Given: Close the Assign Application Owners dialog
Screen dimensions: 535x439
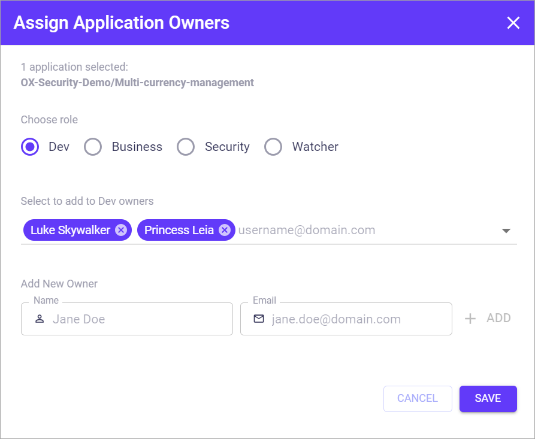Looking at the screenshot, I should tap(513, 23).
